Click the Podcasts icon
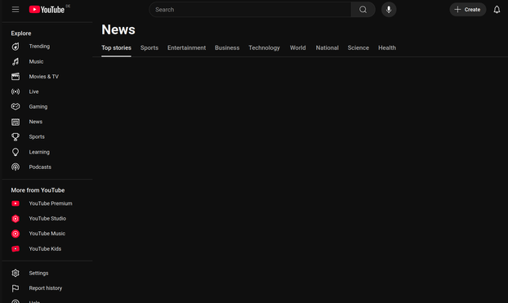Viewport: 508px width, 303px height. pos(16,167)
